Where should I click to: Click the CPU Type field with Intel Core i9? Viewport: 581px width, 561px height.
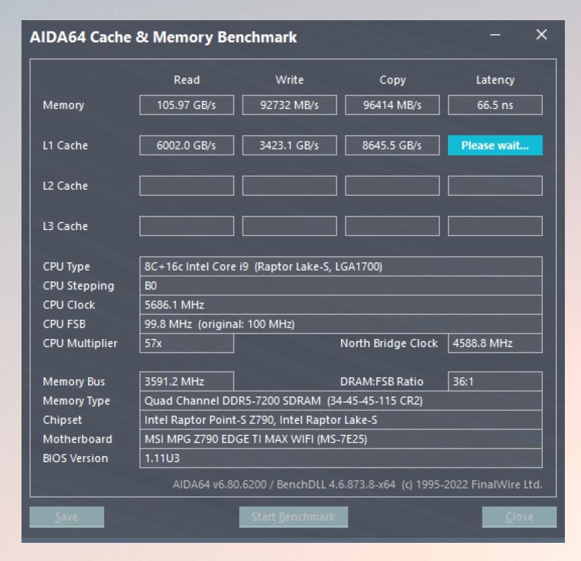pyautogui.click(x=341, y=266)
